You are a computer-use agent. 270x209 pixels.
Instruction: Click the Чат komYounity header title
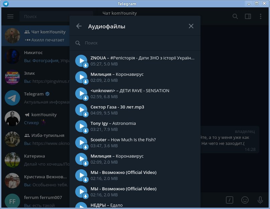pyautogui.click(x=120, y=13)
